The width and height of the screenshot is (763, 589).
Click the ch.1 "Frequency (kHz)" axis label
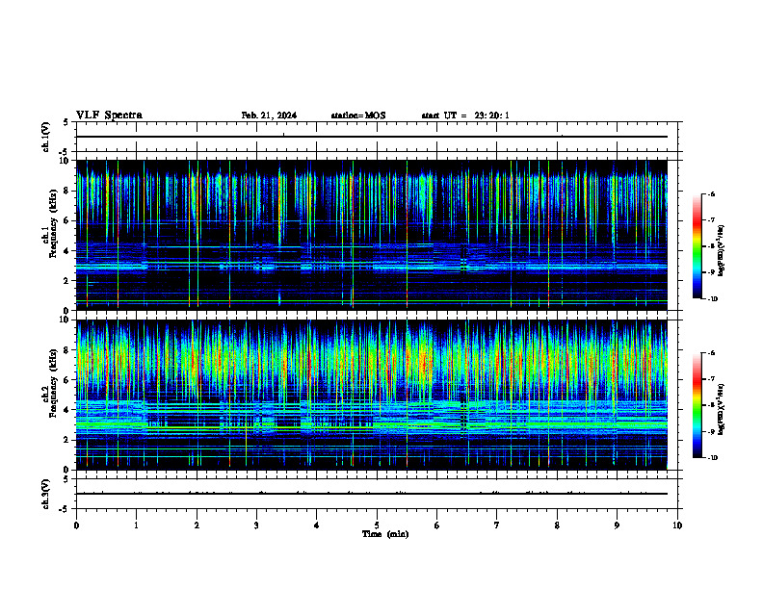(x=53, y=223)
